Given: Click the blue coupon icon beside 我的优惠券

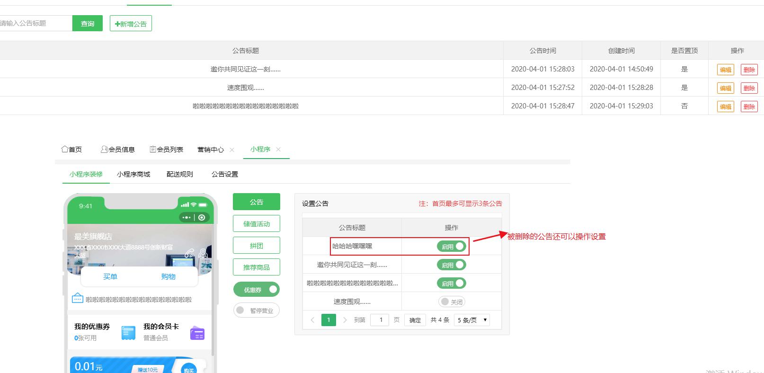Looking at the screenshot, I should pos(128,333).
